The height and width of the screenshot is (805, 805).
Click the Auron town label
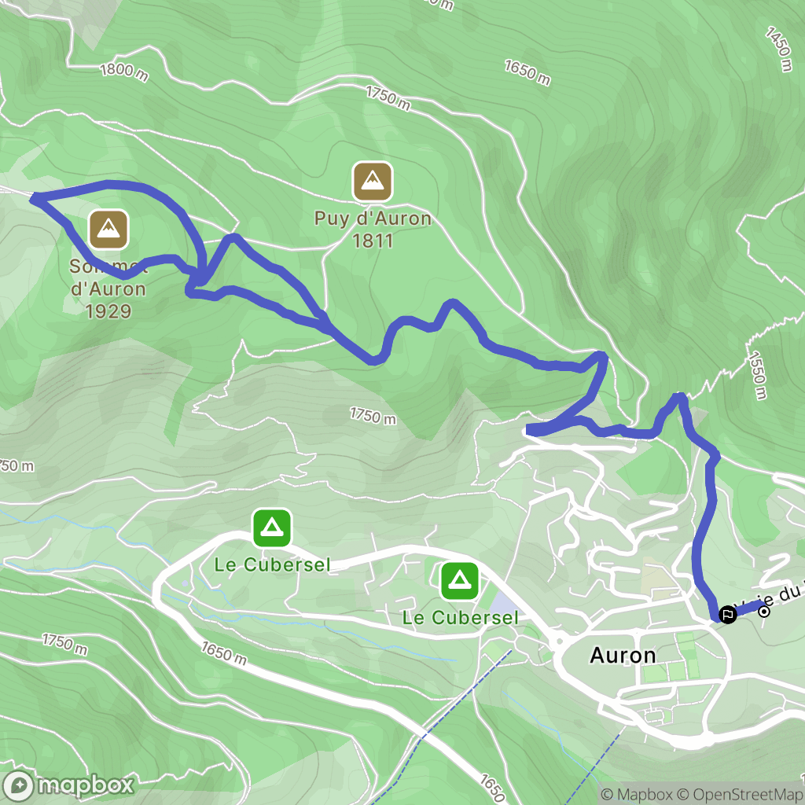[623, 656]
